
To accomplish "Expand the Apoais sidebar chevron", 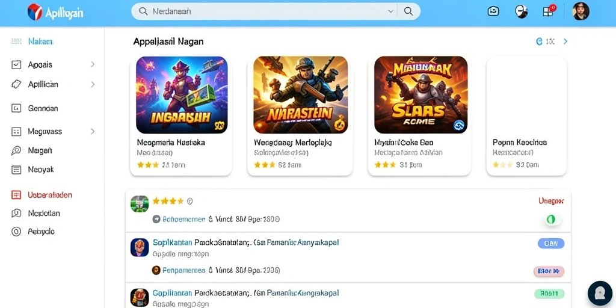I will point(93,64).
